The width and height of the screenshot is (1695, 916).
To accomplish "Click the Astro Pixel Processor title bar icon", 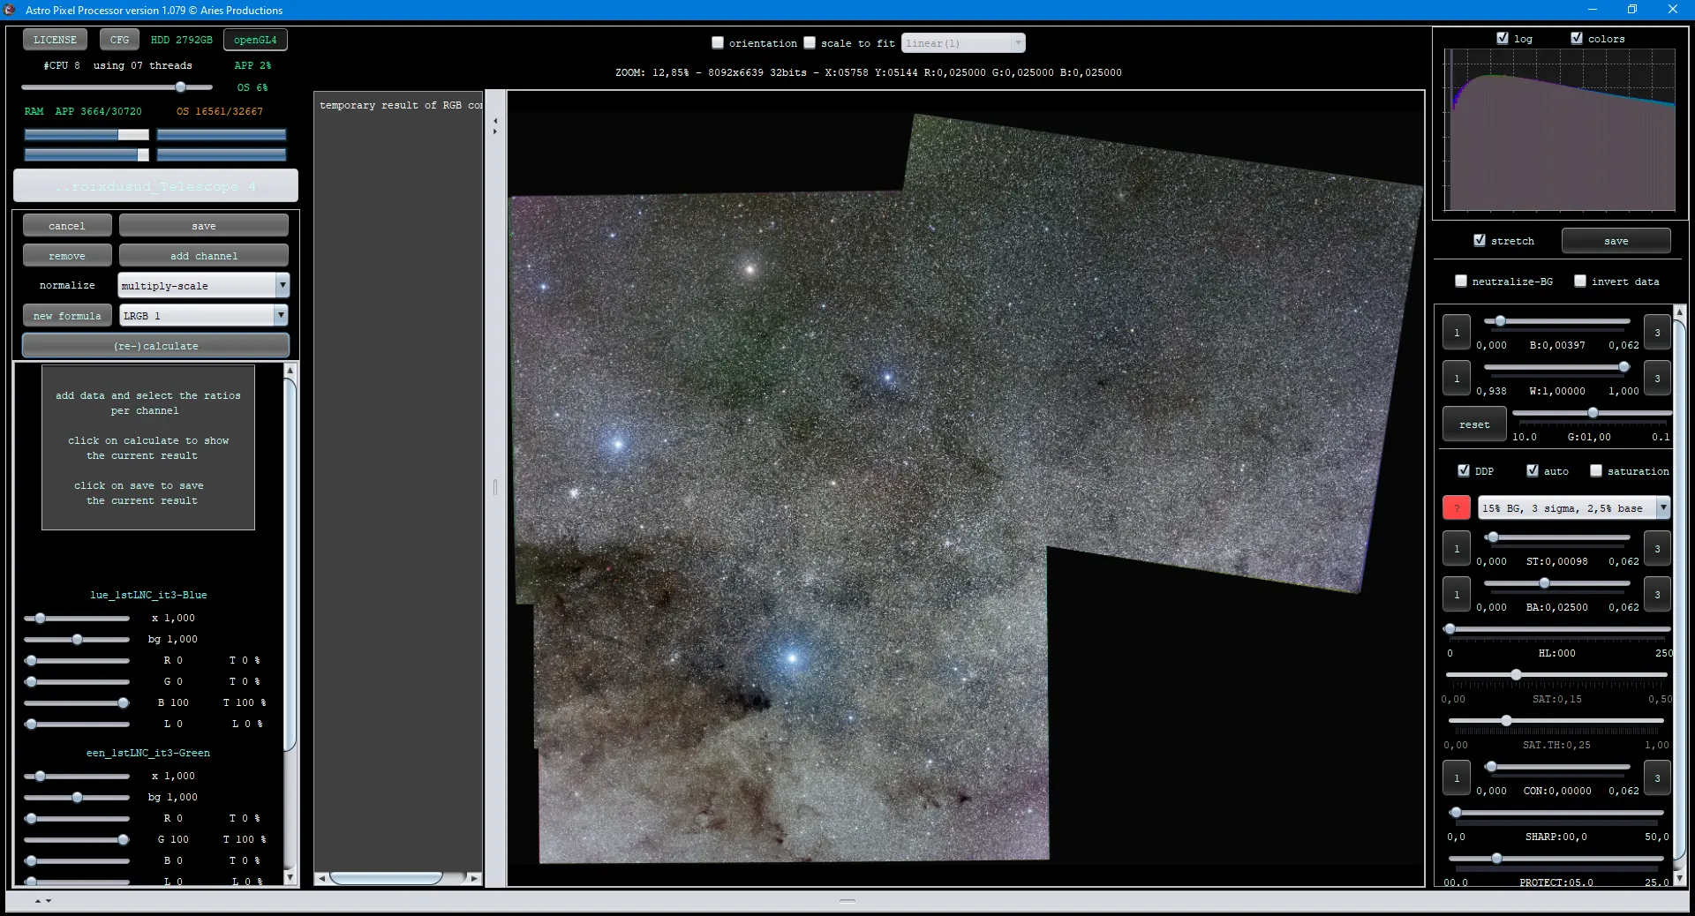I will point(10,10).
